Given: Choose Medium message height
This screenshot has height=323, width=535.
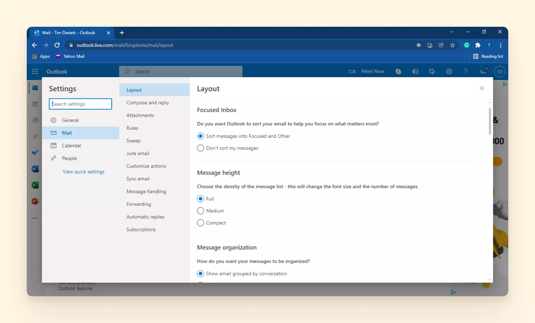Looking at the screenshot, I should click(x=211, y=211).
